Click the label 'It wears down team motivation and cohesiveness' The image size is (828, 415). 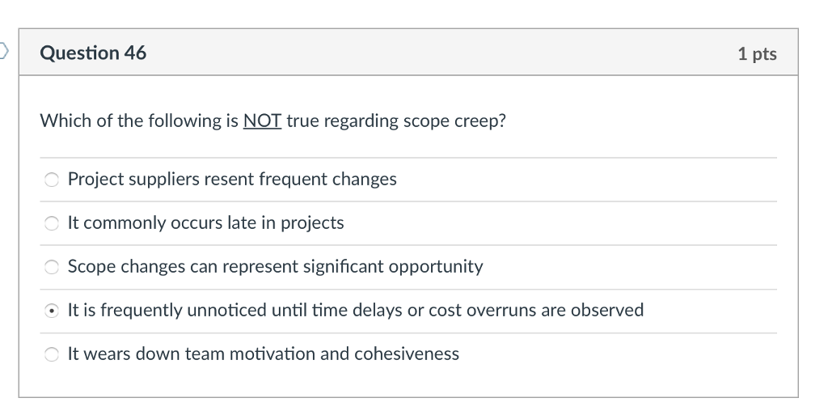coord(263,354)
